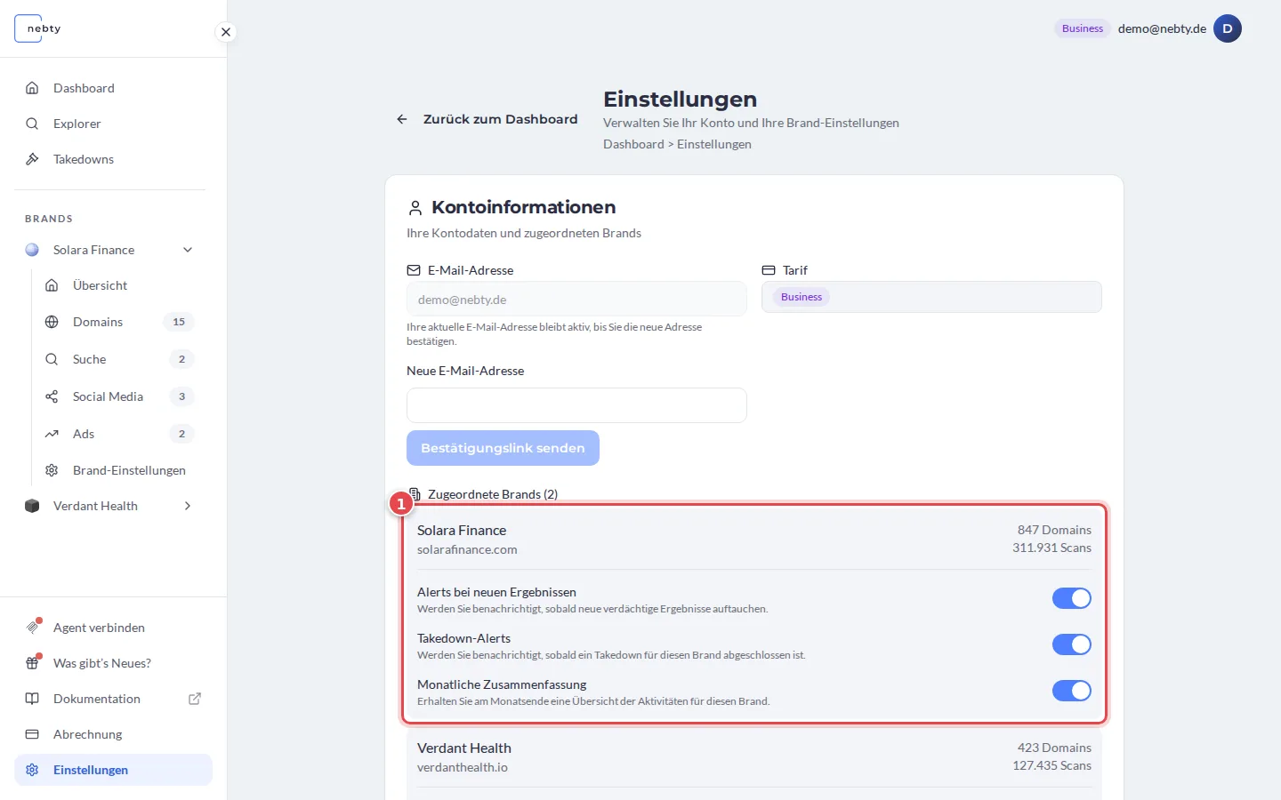Click the Domains count badge 15
Viewport: 1281px width, 800px height.
pyautogui.click(x=179, y=322)
